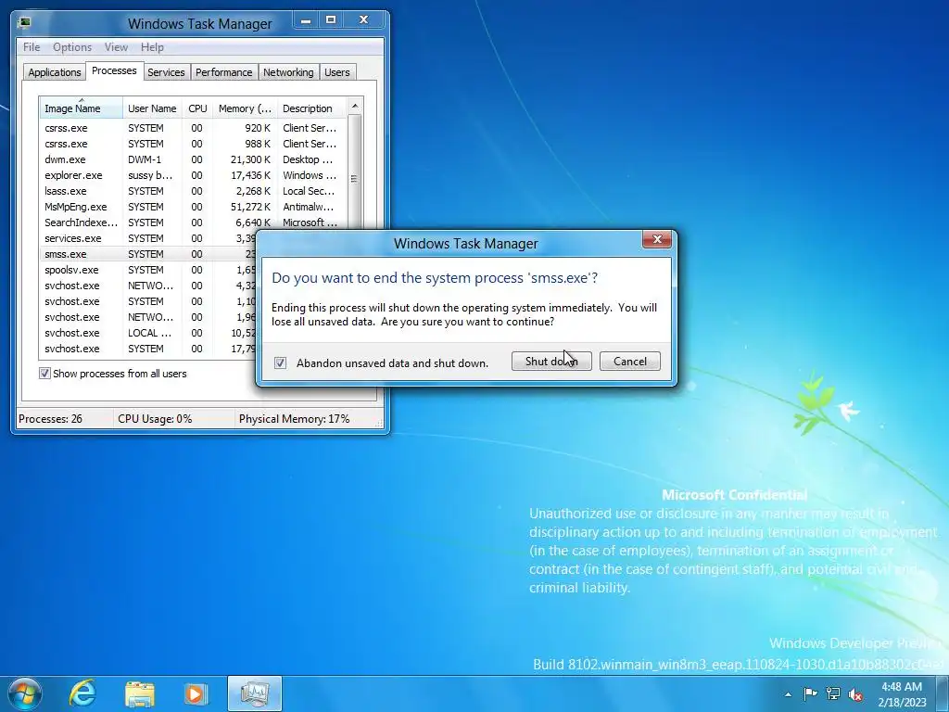Click the Shut down button
This screenshot has width=949, height=712.
551,362
